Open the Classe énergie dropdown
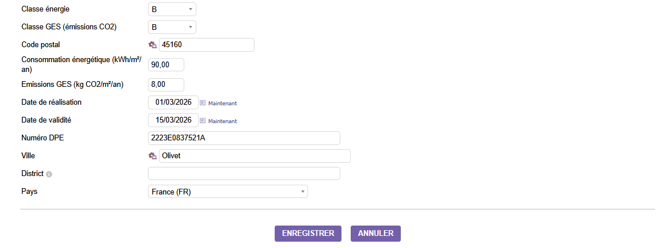 172,9
